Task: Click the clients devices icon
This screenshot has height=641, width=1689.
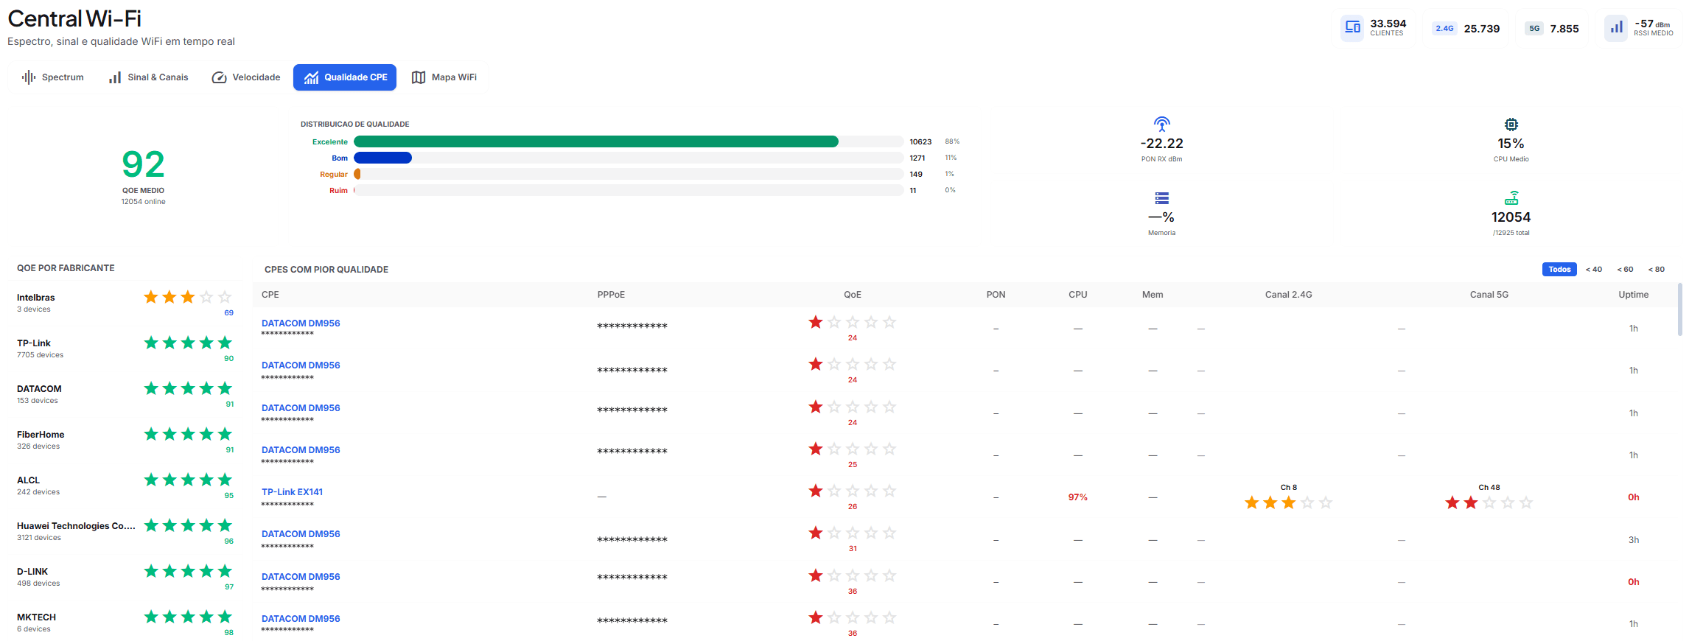Action: click(1352, 28)
